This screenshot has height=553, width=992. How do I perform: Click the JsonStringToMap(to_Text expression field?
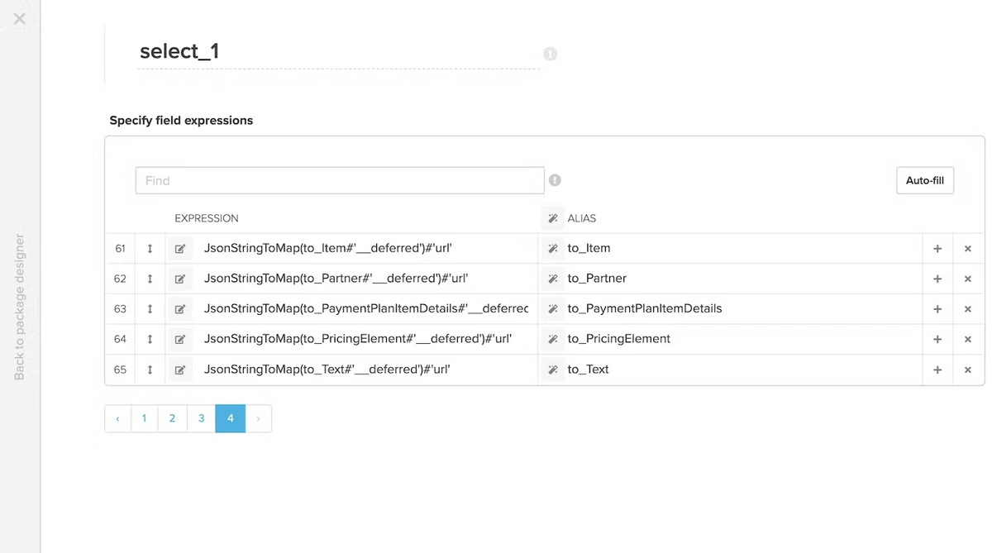(365, 369)
